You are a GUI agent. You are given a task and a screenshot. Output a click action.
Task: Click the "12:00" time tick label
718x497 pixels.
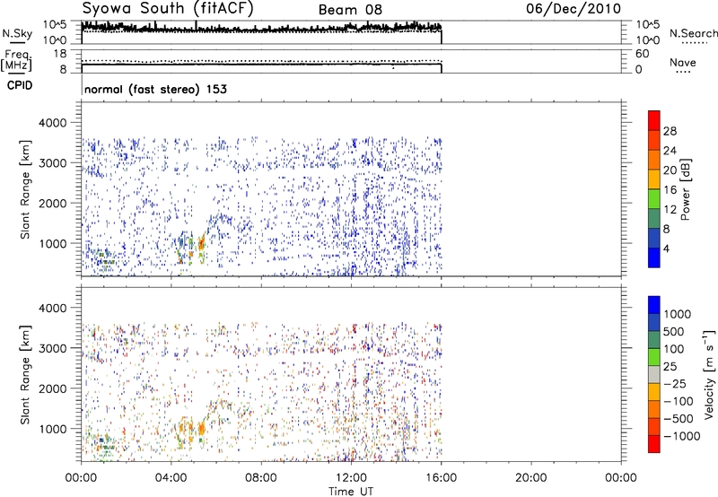coord(351,478)
